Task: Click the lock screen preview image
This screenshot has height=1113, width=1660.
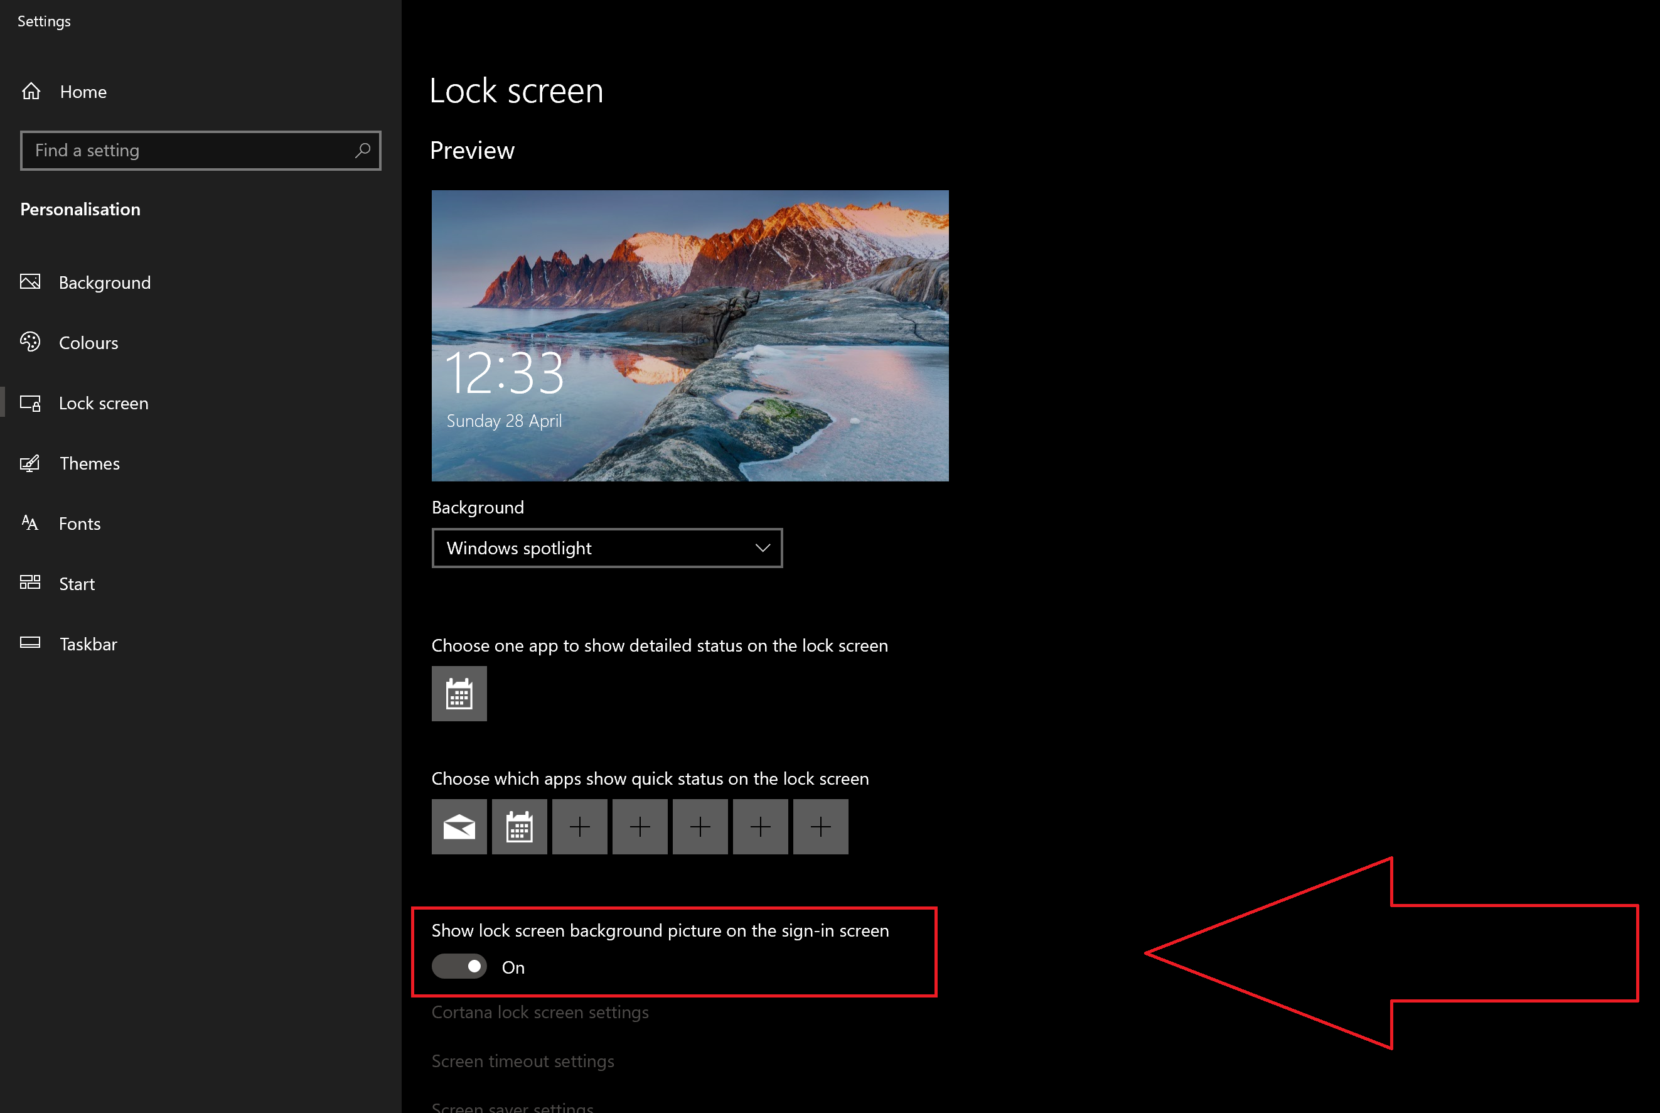Action: pyautogui.click(x=690, y=336)
